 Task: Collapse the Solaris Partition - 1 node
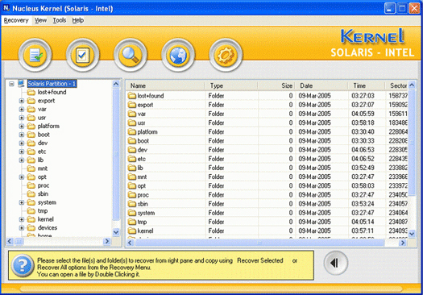click(11, 84)
